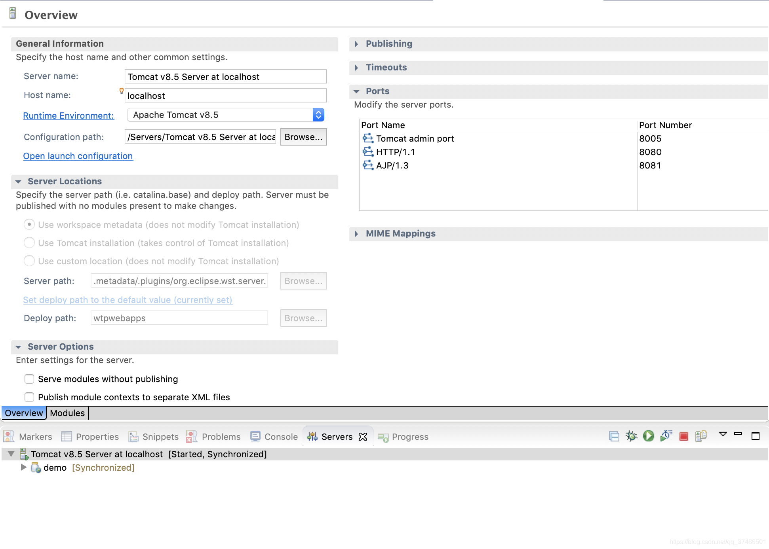Start the server in profile mode icon

[666, 436]
